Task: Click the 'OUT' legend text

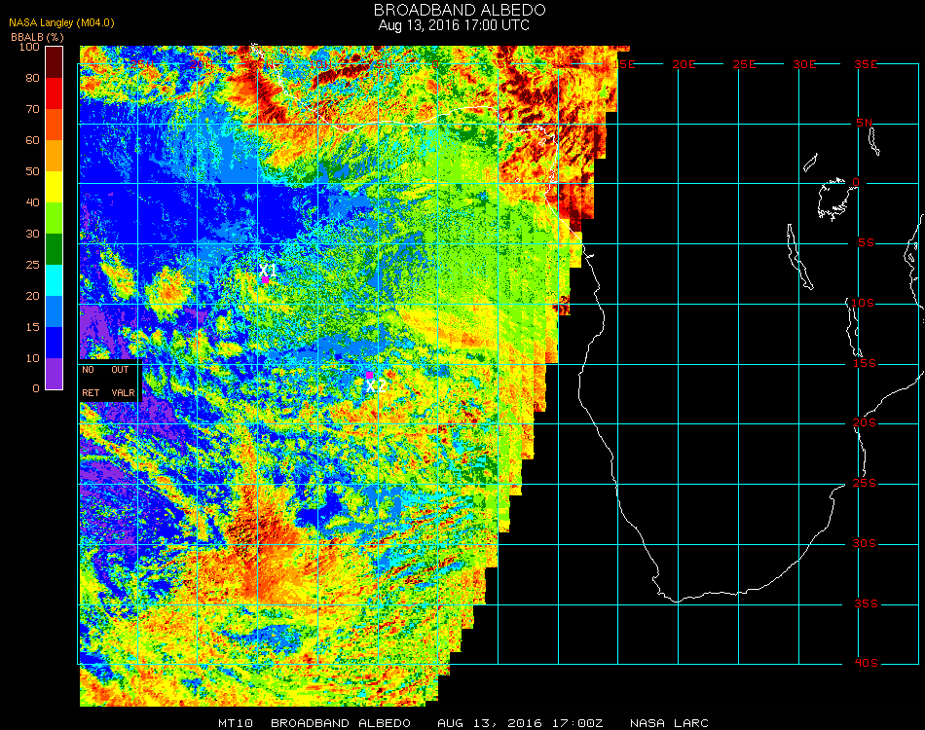Action: pos(120,370)
